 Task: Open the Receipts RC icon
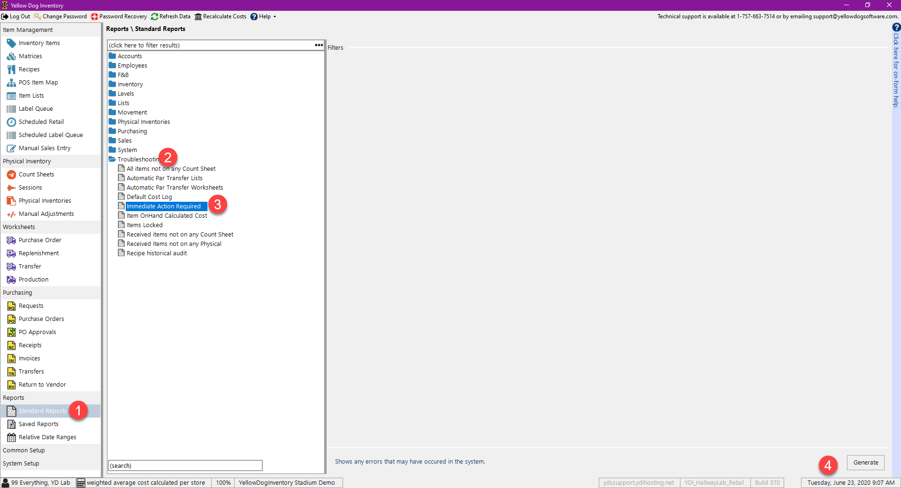click(x=11, y=345)
